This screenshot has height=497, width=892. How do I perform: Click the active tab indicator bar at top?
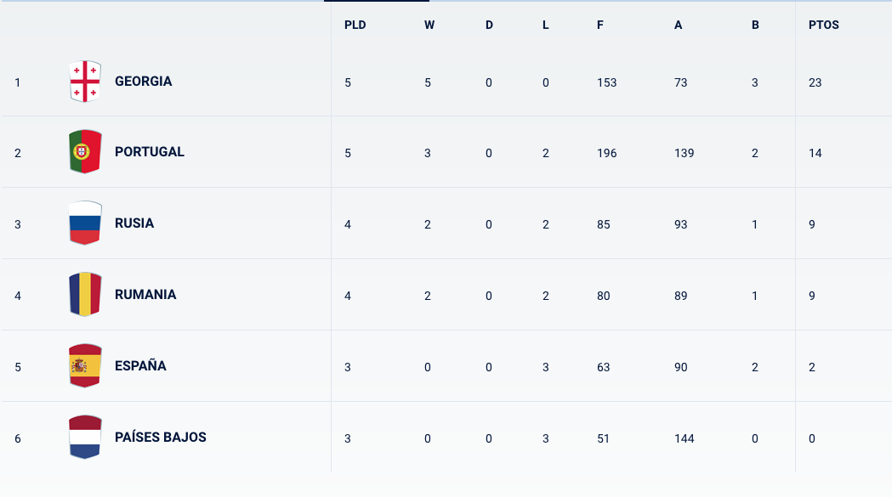coord(377,1)
